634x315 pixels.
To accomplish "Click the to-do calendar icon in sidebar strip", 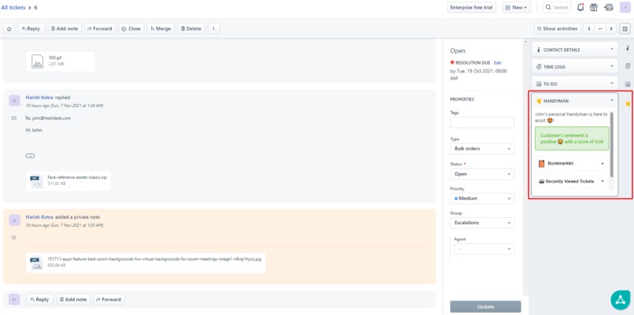I will point(628,84).
